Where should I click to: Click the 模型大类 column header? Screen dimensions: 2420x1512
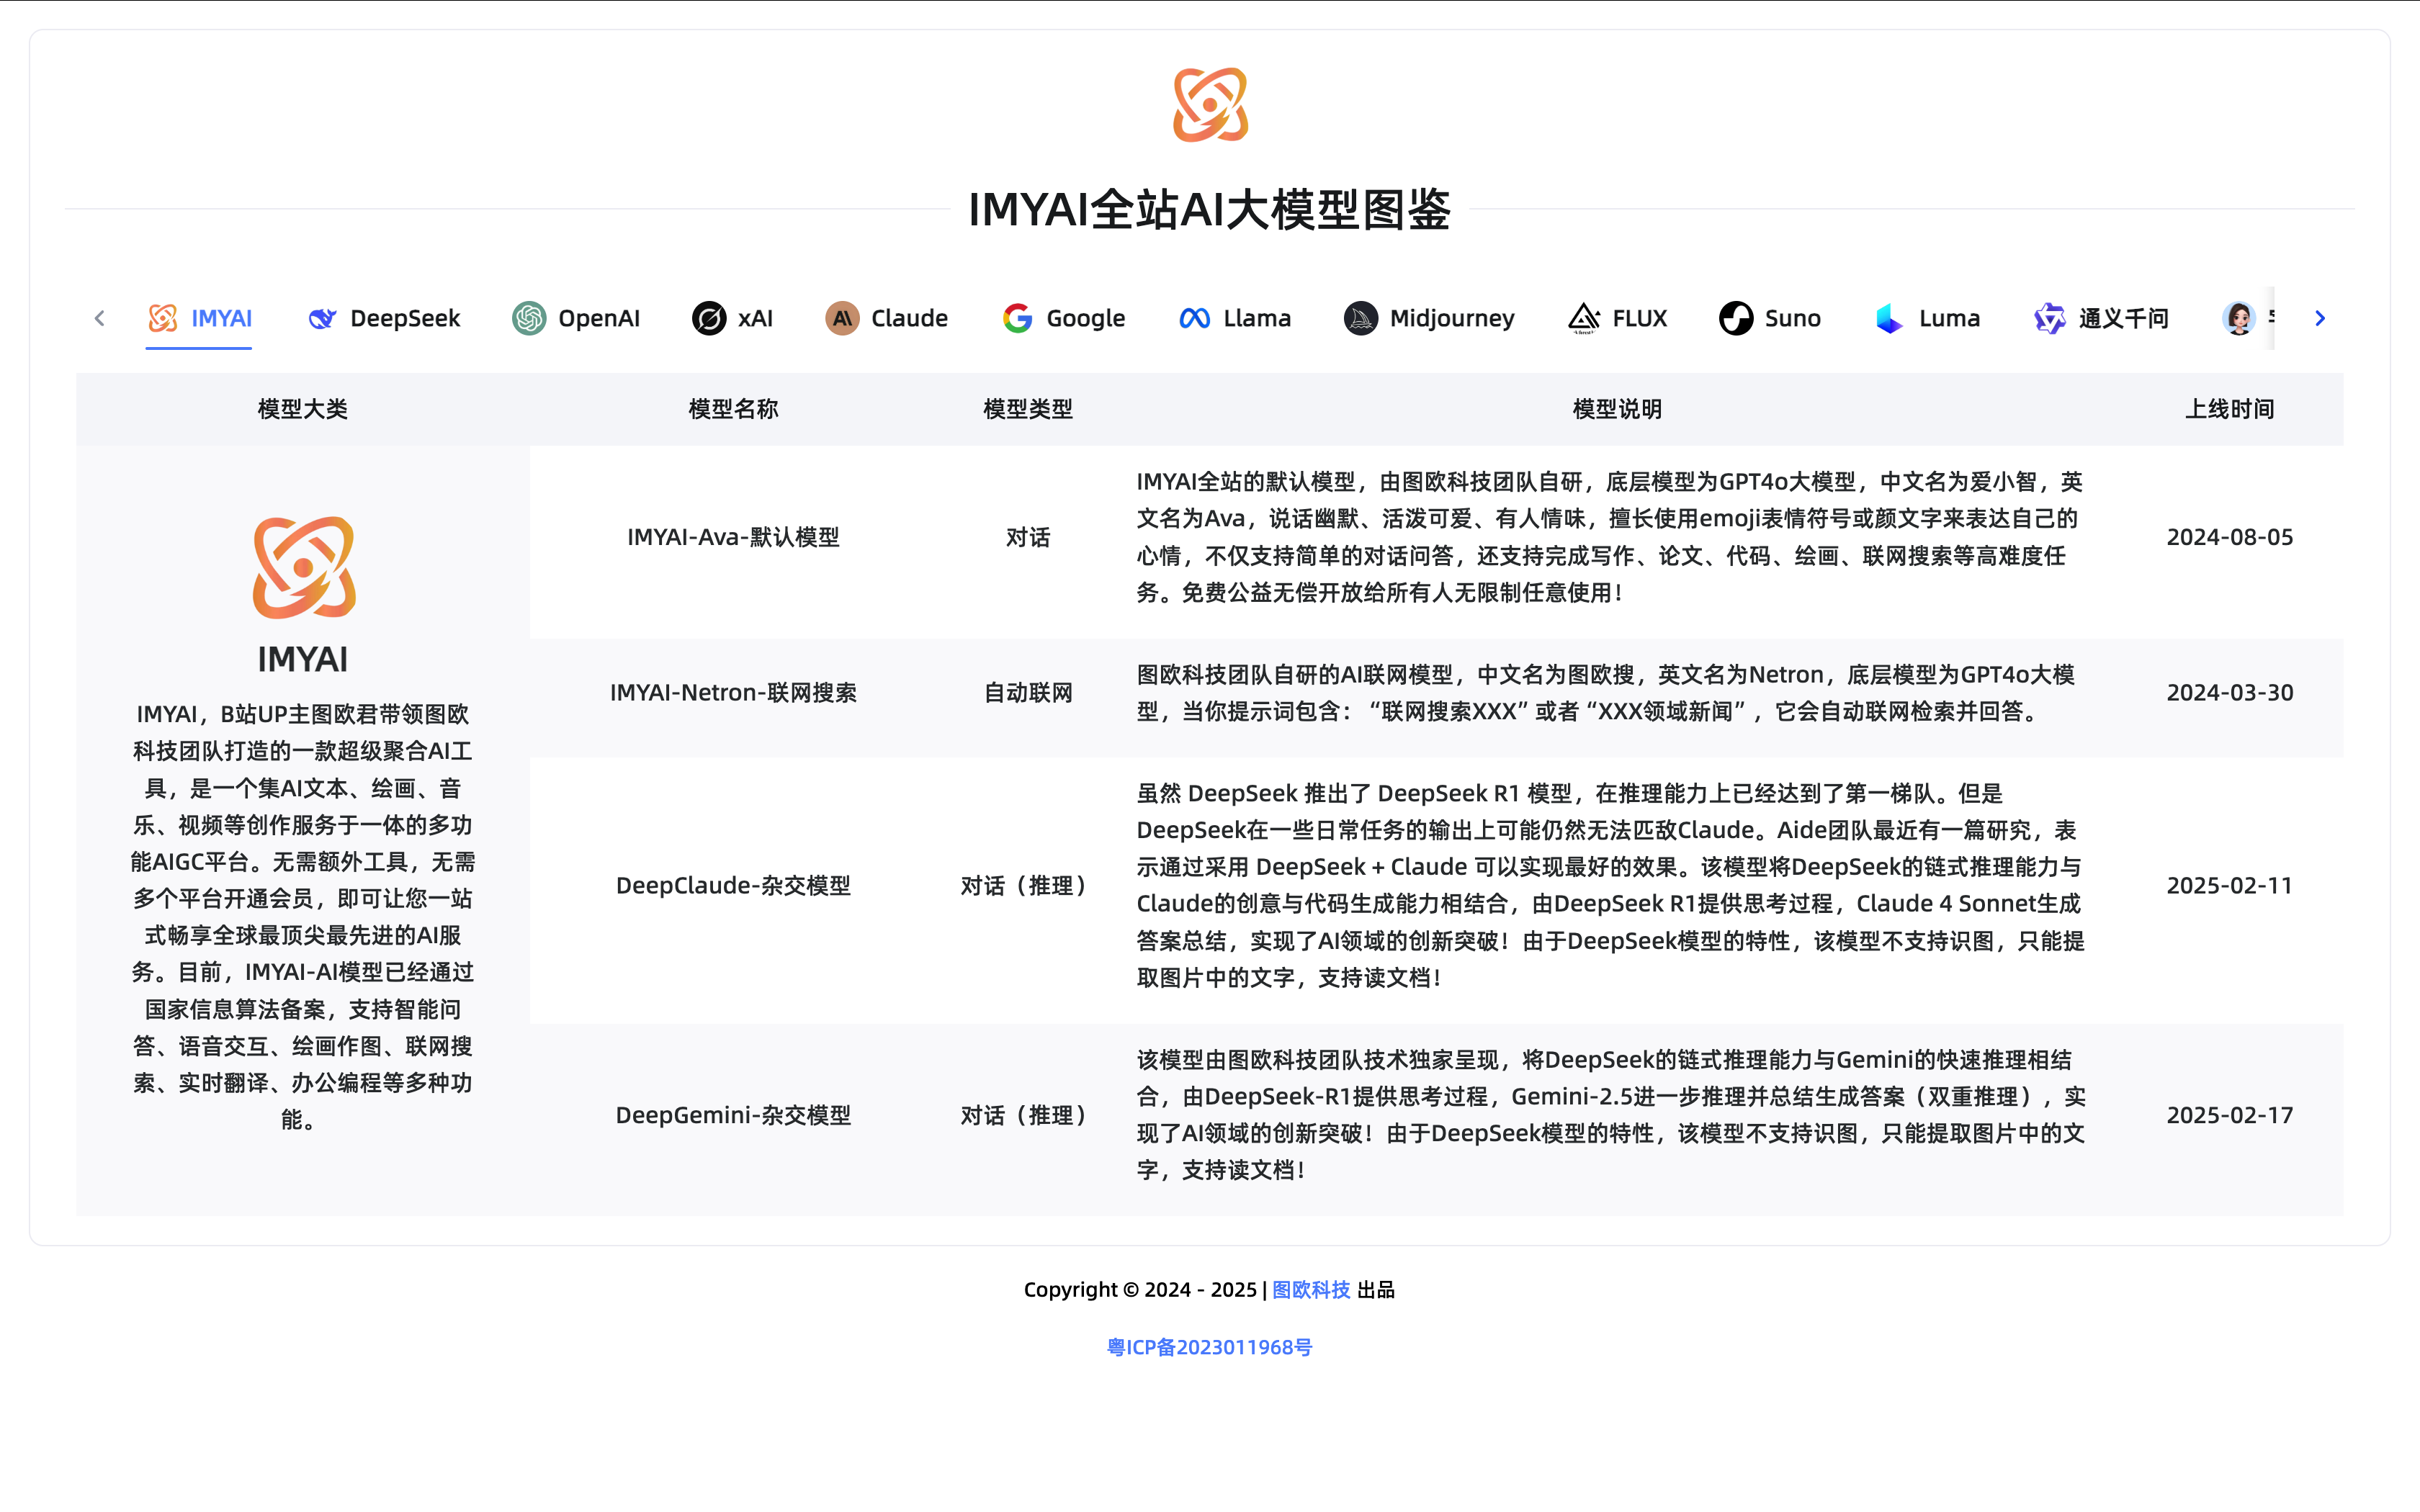click(303, 409)
